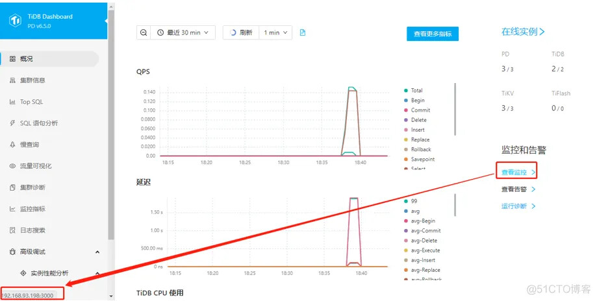Viewport: 597px width, 301px height.
Task: Click the 运行诊断 link
Action: (518, 206)
